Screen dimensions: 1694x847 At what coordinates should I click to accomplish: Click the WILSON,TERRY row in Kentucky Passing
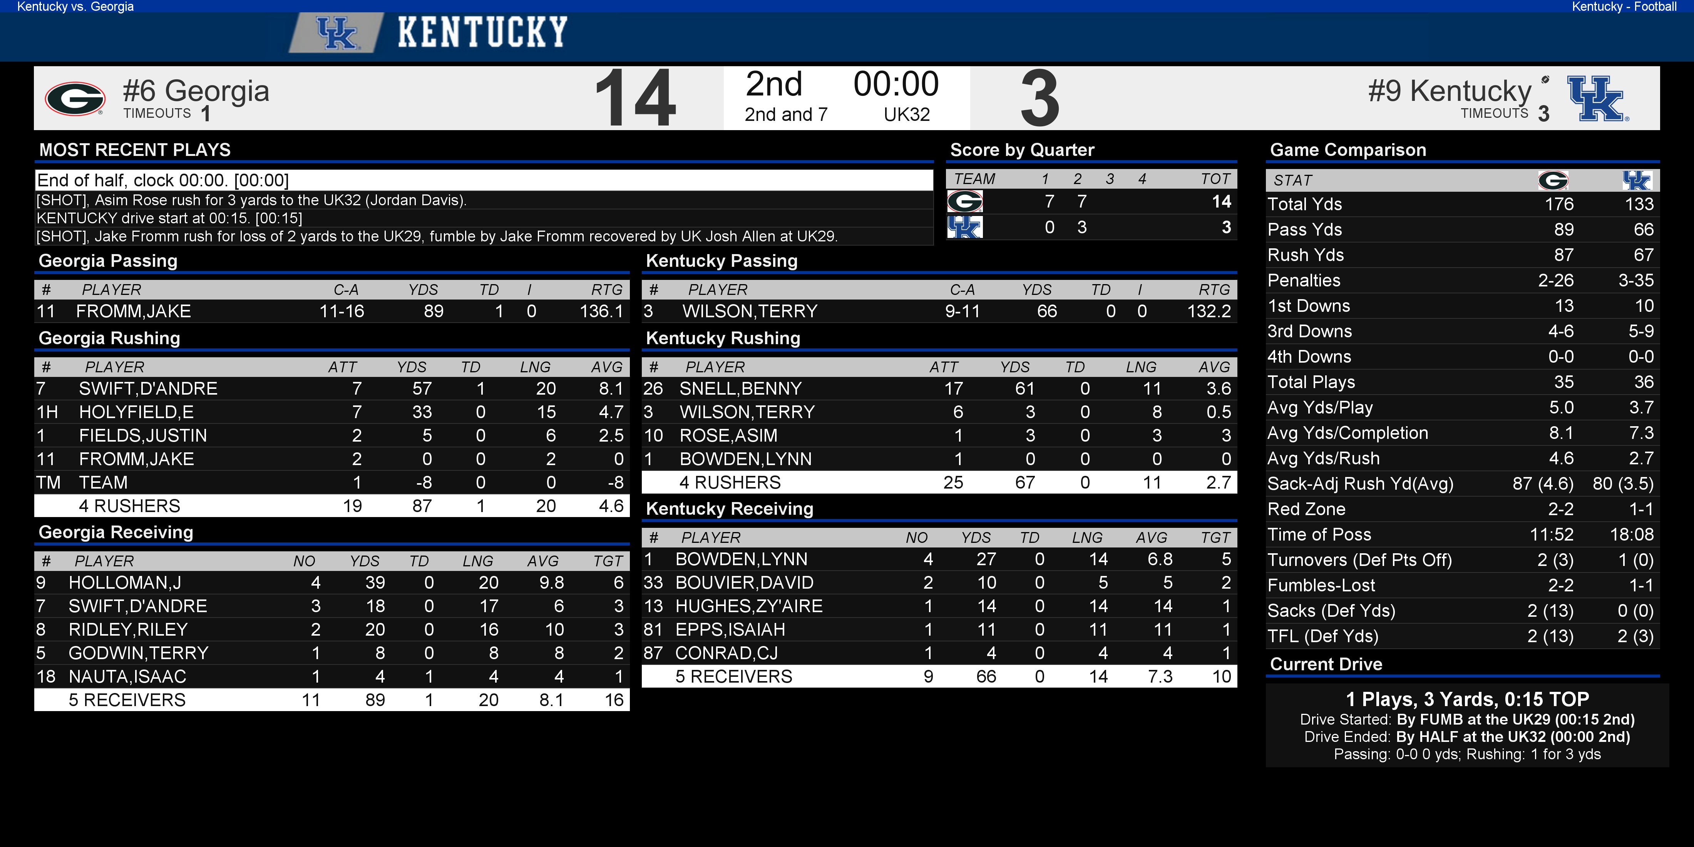point(939,311)
